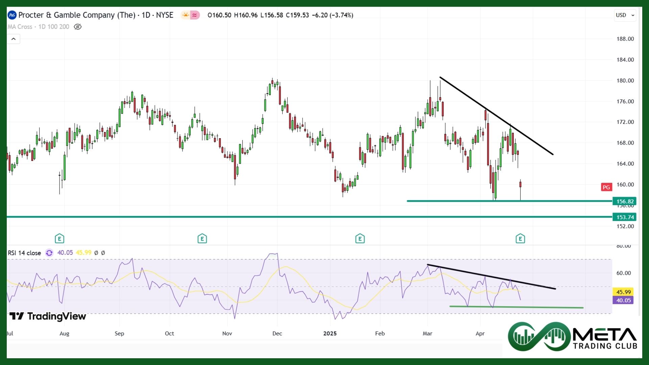Image resolution: width=649 pixels, height=365 pixels.
Task: Click the sun market-status icon
Action: pyautogui.click(x=186, y=15)
